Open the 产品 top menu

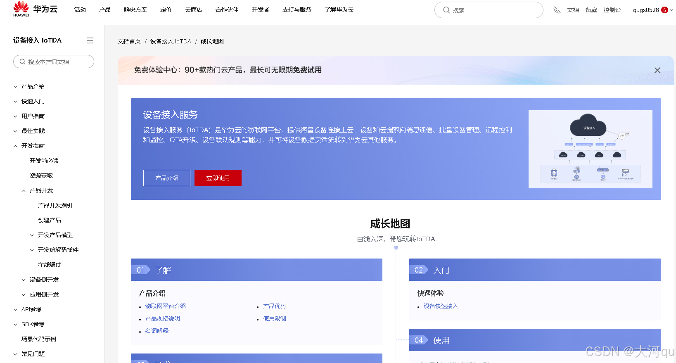point(105,9)
